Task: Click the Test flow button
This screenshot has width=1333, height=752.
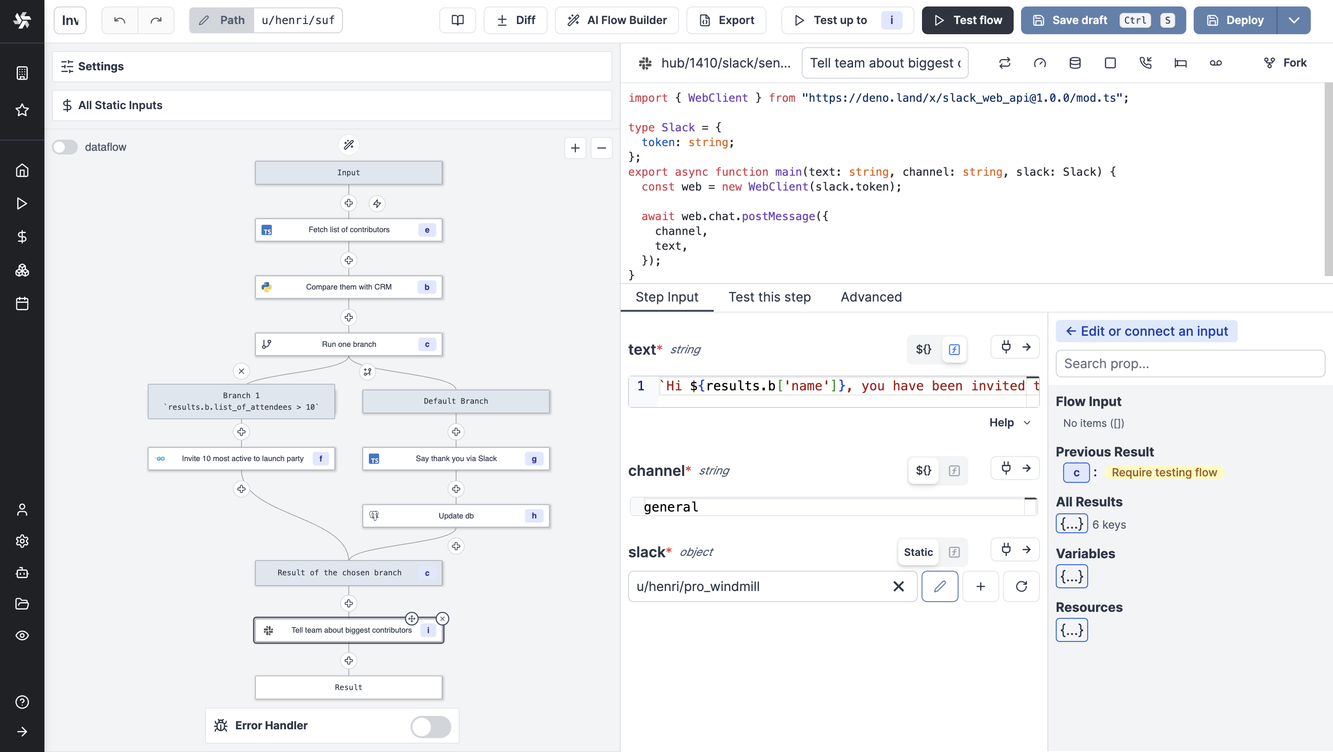Action: pos(967,20)
